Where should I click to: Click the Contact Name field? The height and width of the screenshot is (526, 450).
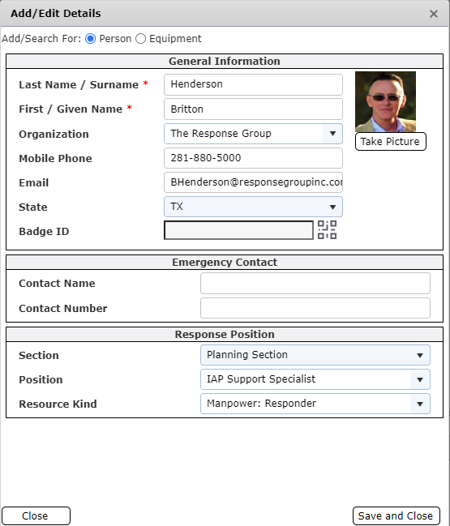click(315, 283)
